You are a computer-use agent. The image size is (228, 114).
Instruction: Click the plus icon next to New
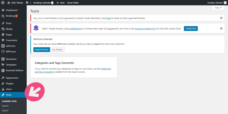58,3
